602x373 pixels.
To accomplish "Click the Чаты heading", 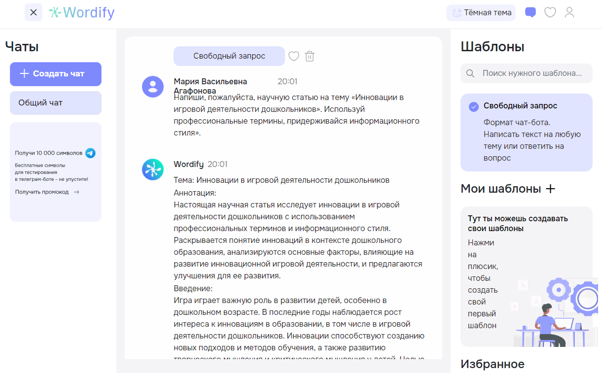I will [22, 47].
